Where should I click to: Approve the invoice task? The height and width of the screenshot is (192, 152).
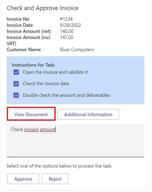23,179
